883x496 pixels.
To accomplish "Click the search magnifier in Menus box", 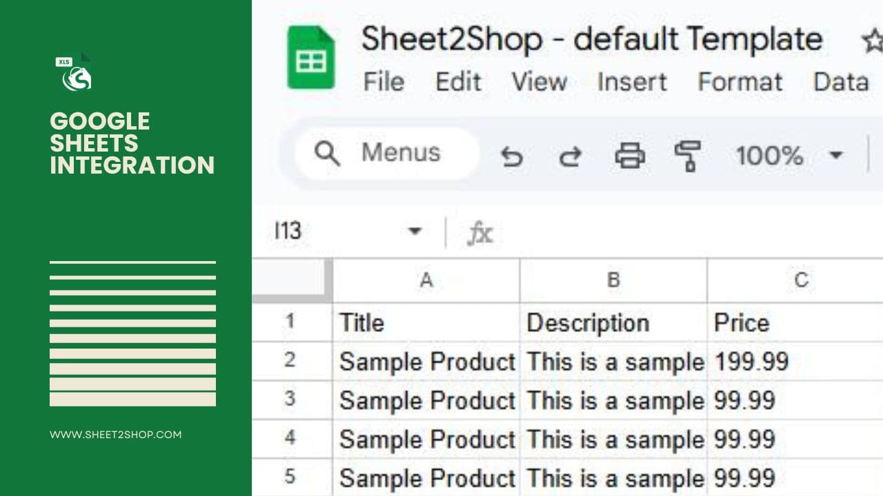I will [x=327, y=154].
